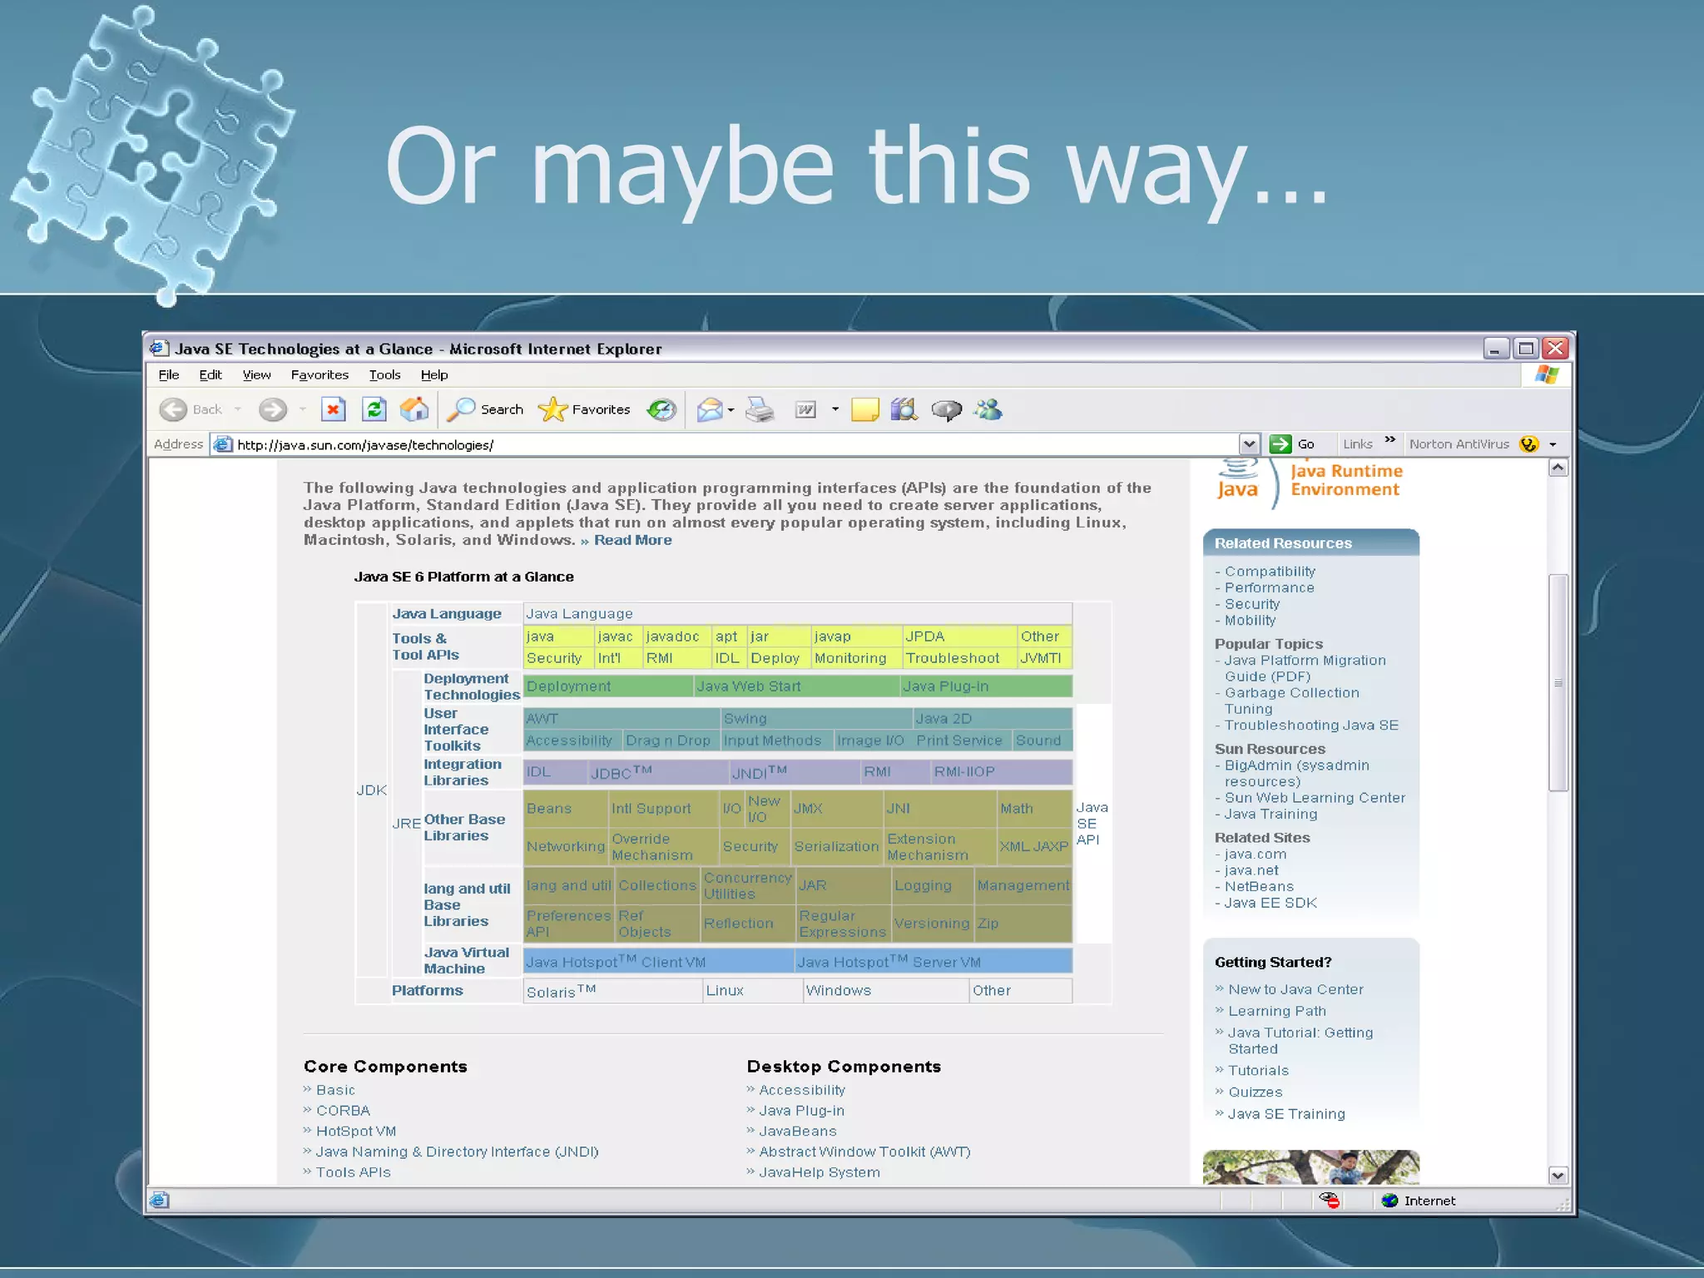Click the Go button
1704x1278 pixels.
coord(1292,444)
